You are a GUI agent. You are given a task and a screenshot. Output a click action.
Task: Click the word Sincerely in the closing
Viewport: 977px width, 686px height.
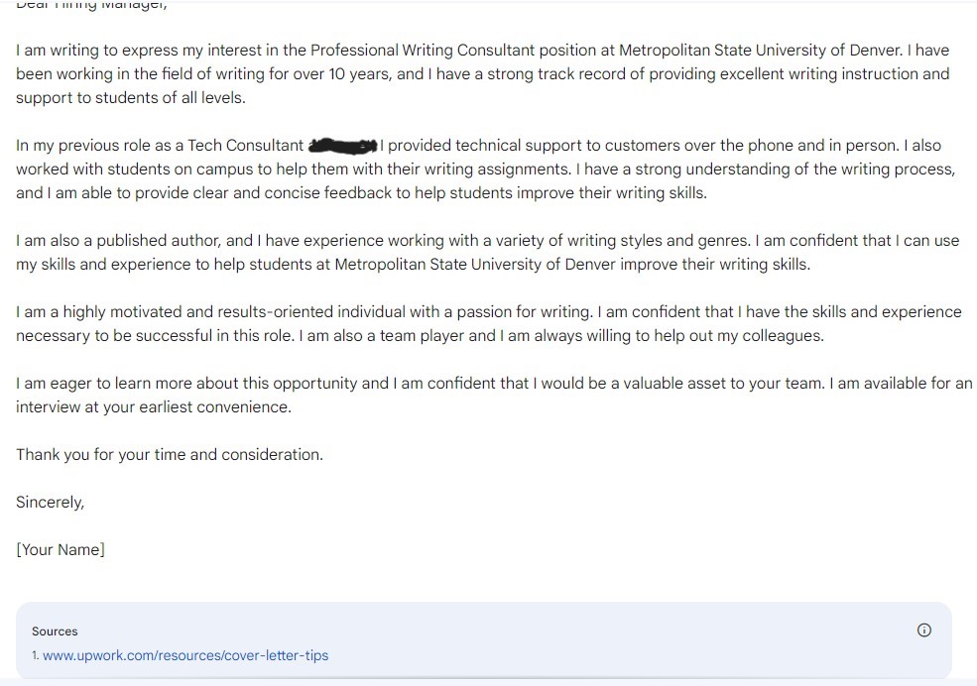(50, 503)
